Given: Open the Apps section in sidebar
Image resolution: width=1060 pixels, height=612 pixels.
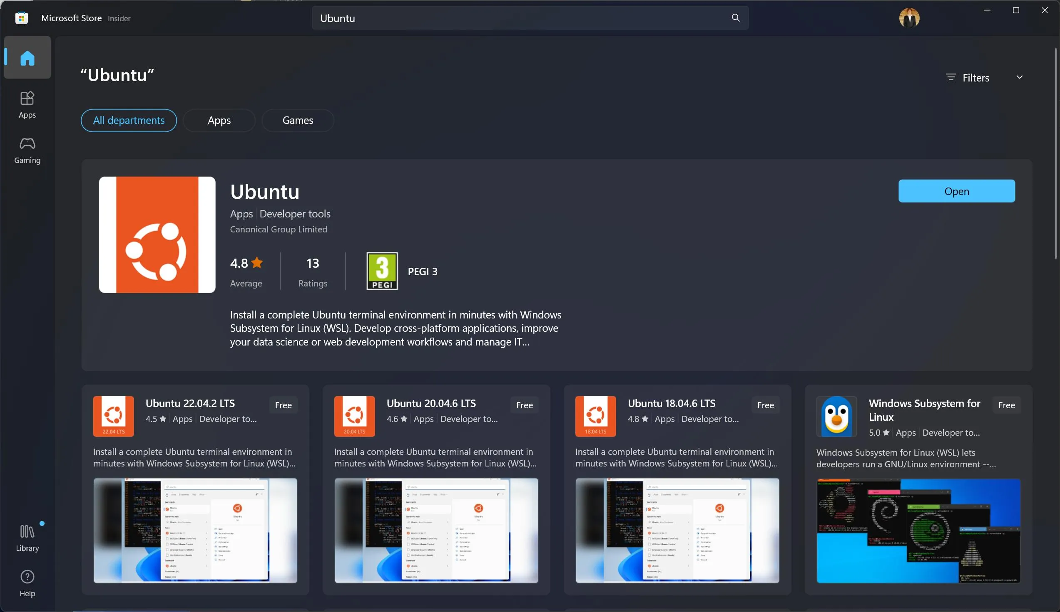Looking at the screenshot, I should (x=27, y=105).
